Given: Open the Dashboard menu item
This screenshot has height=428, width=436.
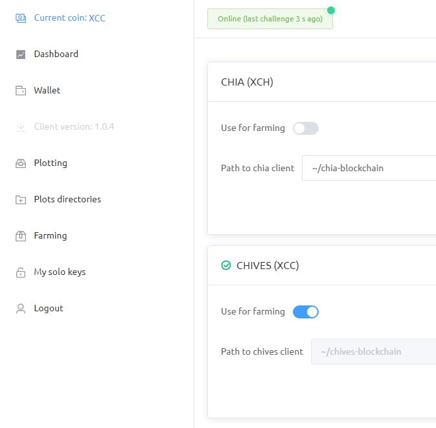Looking at the screenshot, I should pyautogui.click(x=56, y=54).
